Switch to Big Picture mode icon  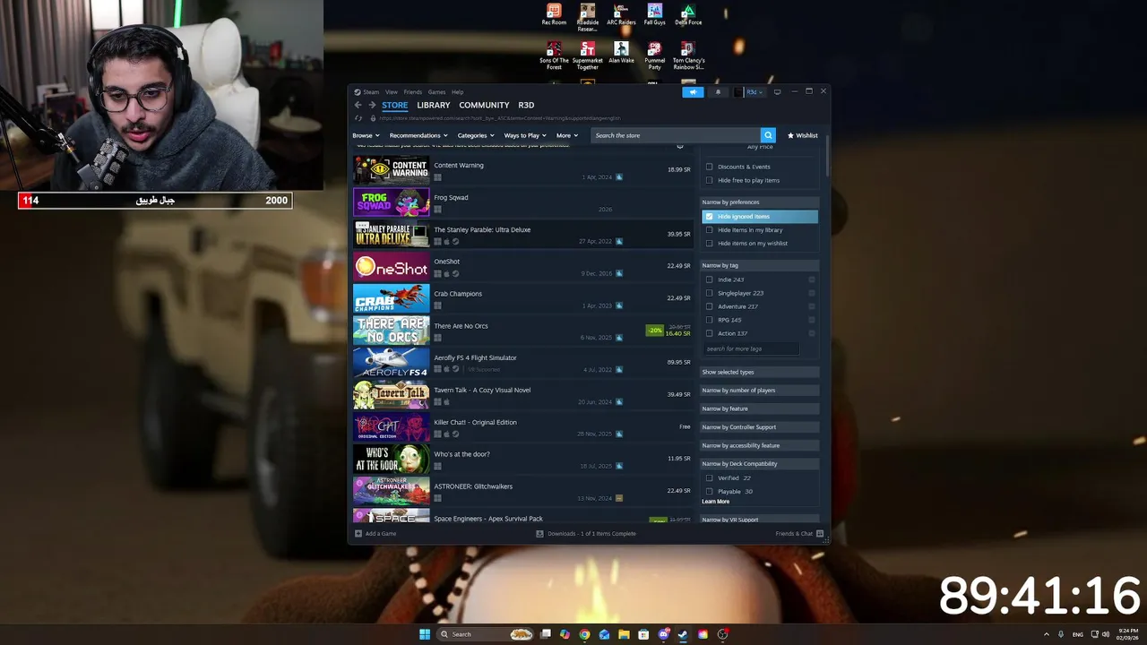(777, 91)
